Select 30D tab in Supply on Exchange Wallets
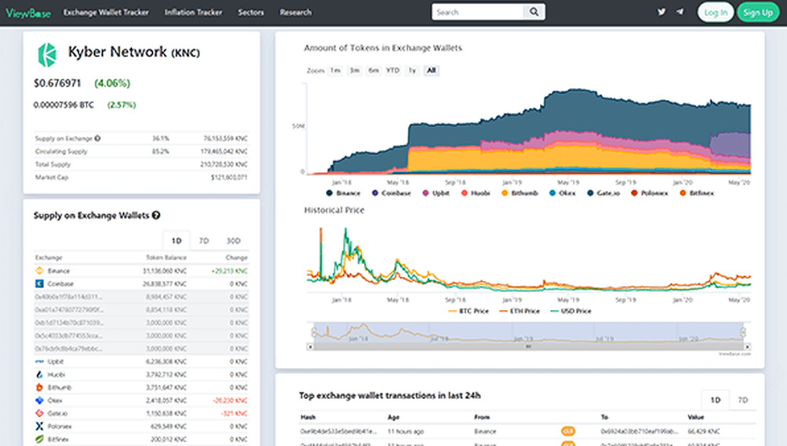The width and height of the screenshot is (787, 446). (234, 241)
